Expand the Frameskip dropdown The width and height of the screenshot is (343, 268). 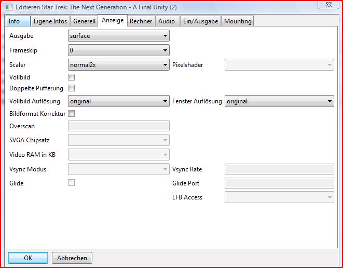tap(119, 50)
